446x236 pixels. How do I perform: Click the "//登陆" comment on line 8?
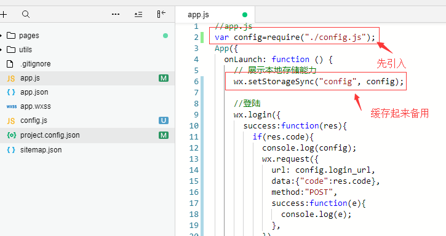point(247,103)
